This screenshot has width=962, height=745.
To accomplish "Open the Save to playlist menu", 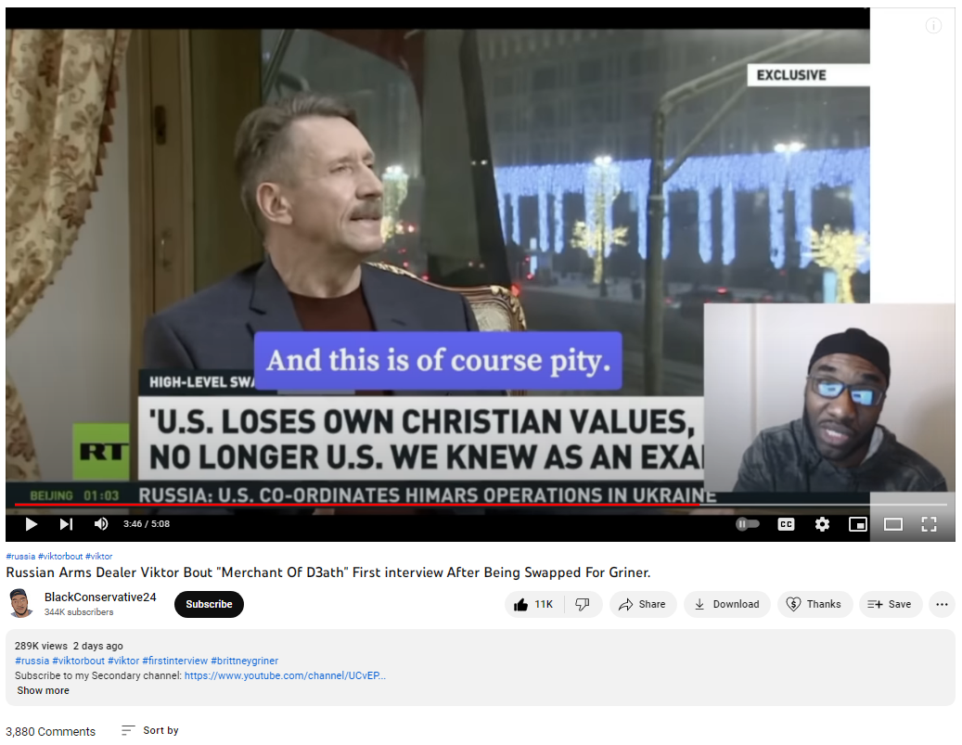I will [x=891, y=605].
